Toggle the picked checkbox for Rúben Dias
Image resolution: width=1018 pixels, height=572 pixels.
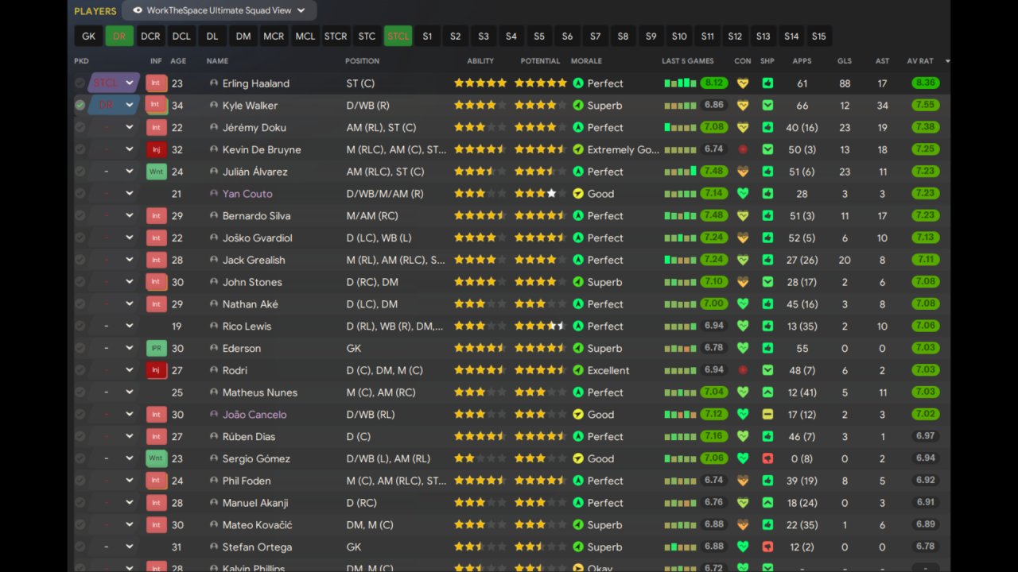click(80, 436)
